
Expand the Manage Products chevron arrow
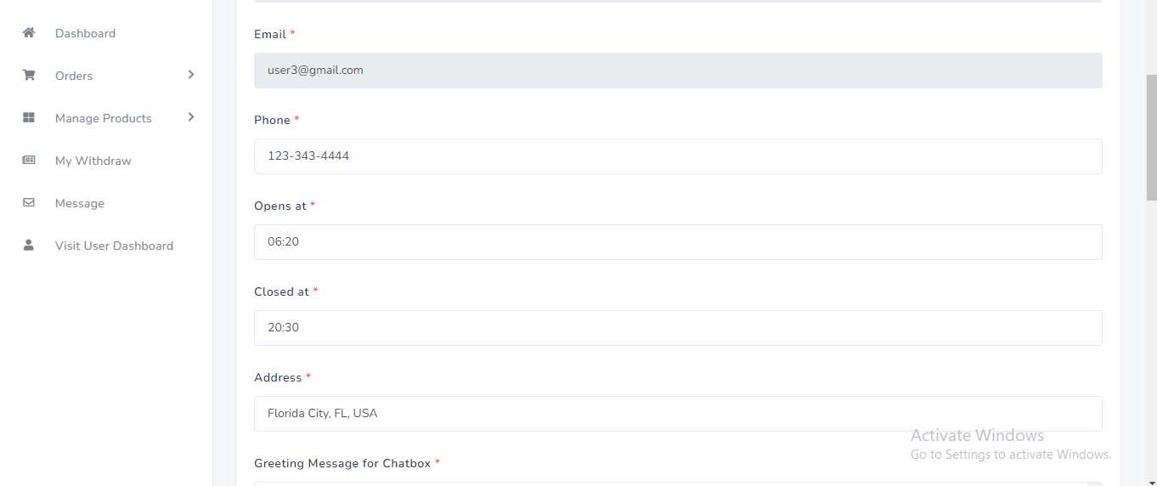(x=191, y=117)
